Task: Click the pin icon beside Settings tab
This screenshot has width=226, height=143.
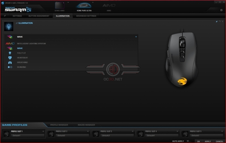Action: click(5, 16)
